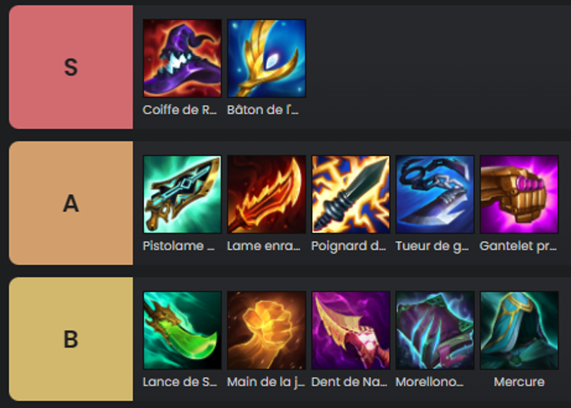Click the Pistolame text caption

click(x=179, y=246)
